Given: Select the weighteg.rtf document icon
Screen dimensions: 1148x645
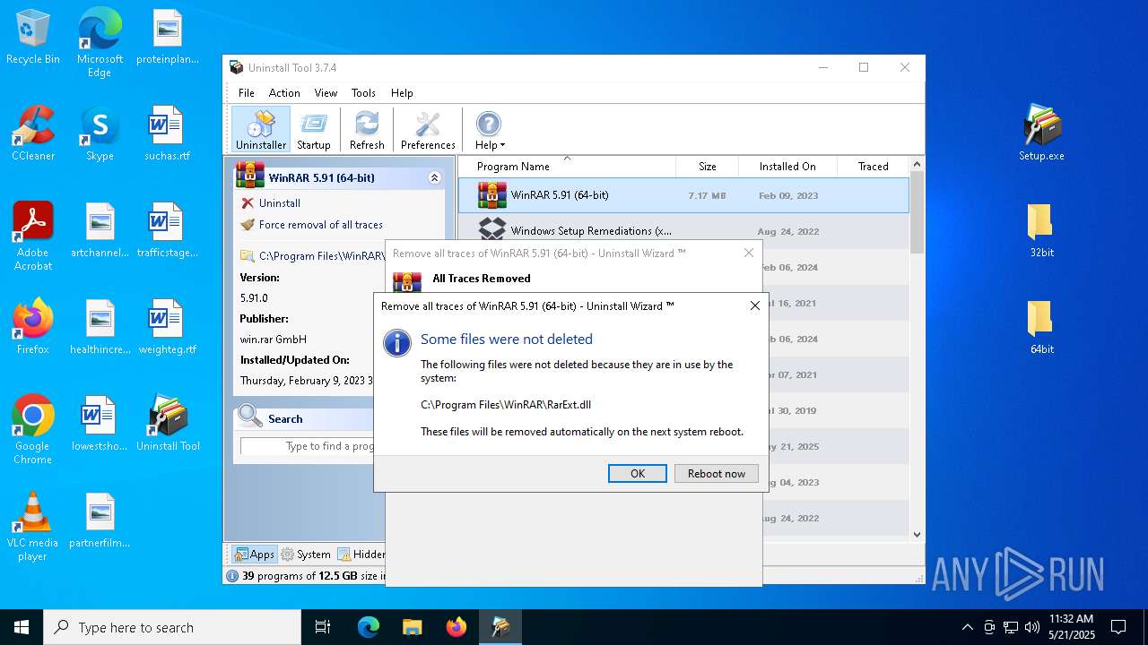Looking at the screenshot, I should point(168,327).
